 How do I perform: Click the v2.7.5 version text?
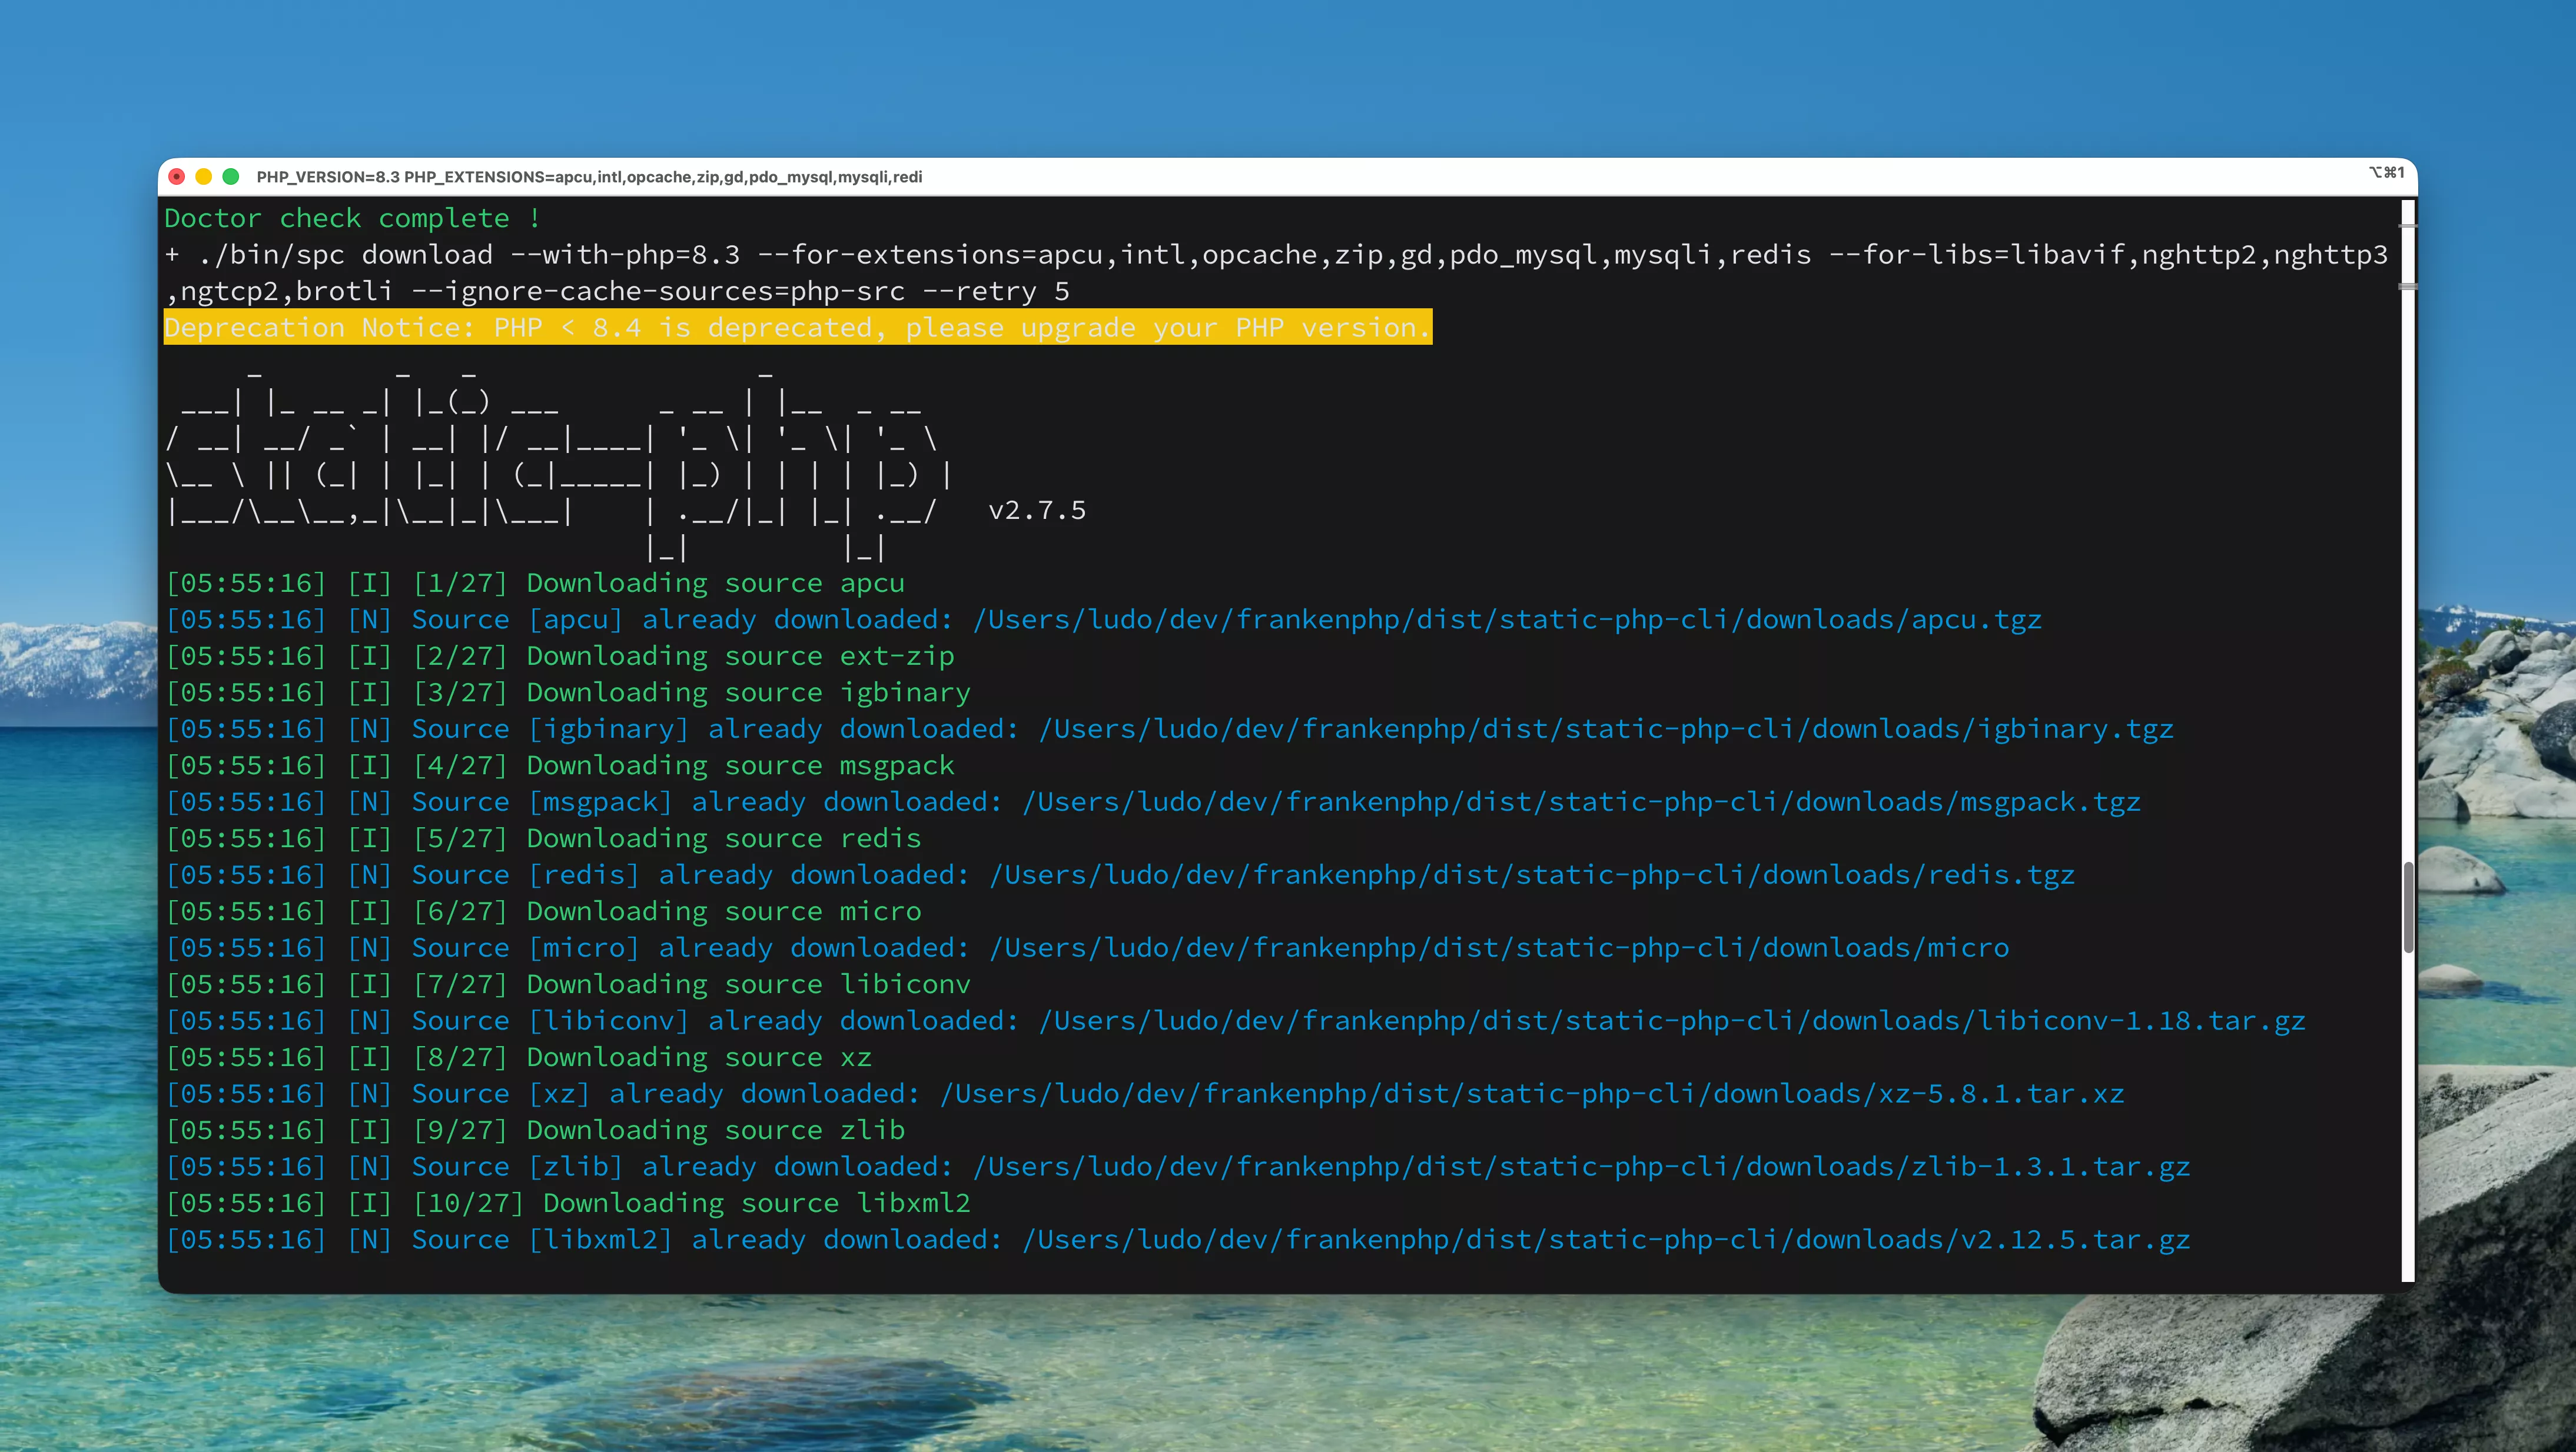pyautogui.click(x=1037, y=511)
